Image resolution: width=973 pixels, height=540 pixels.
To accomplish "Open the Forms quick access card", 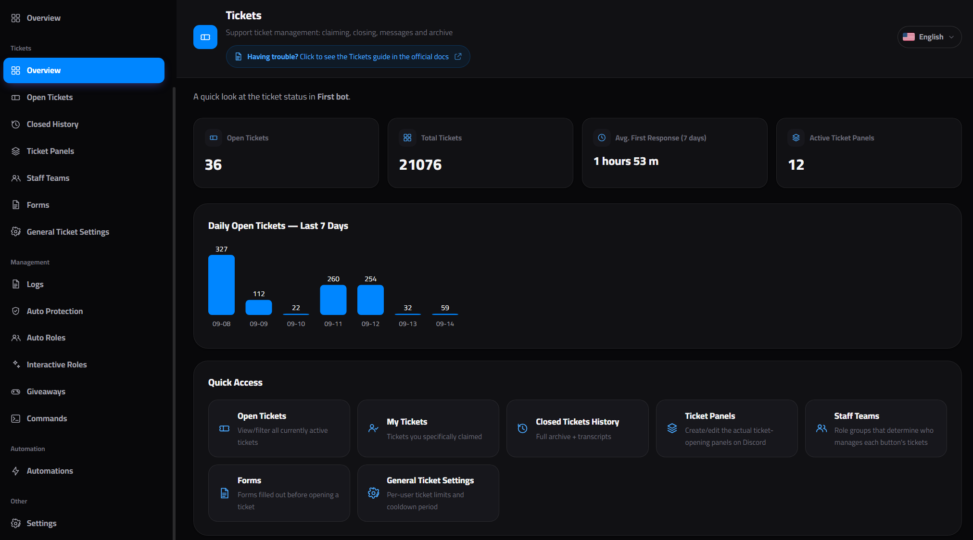I will click(279, 493).
